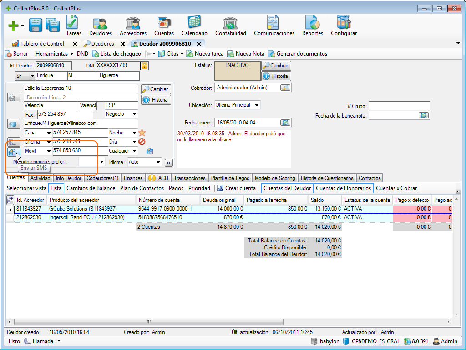
Task: Switch to the Finanzas tab
Action: (133, 178)
